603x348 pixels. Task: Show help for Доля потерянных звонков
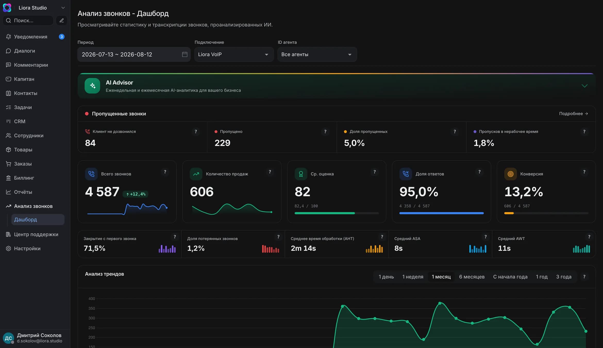278,237
